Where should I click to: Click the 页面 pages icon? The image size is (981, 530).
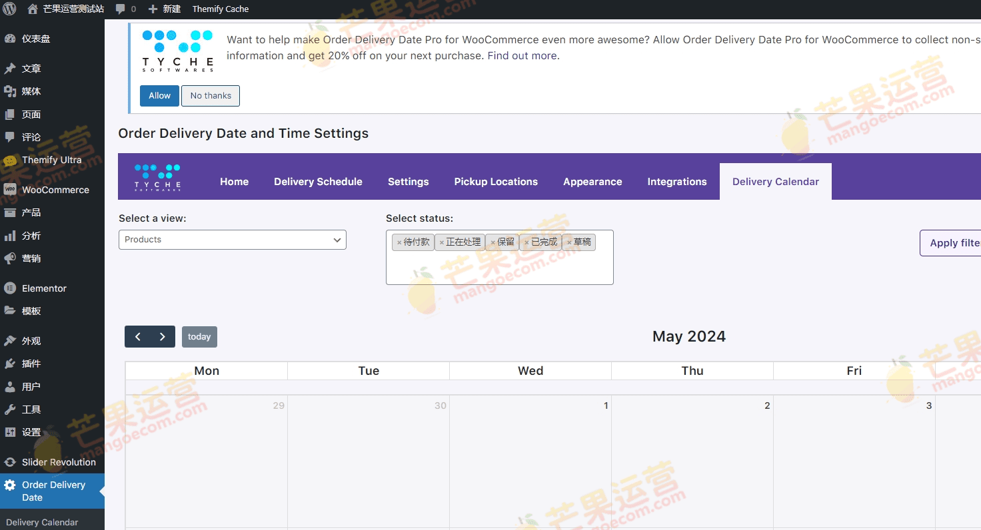click(10, 115)
